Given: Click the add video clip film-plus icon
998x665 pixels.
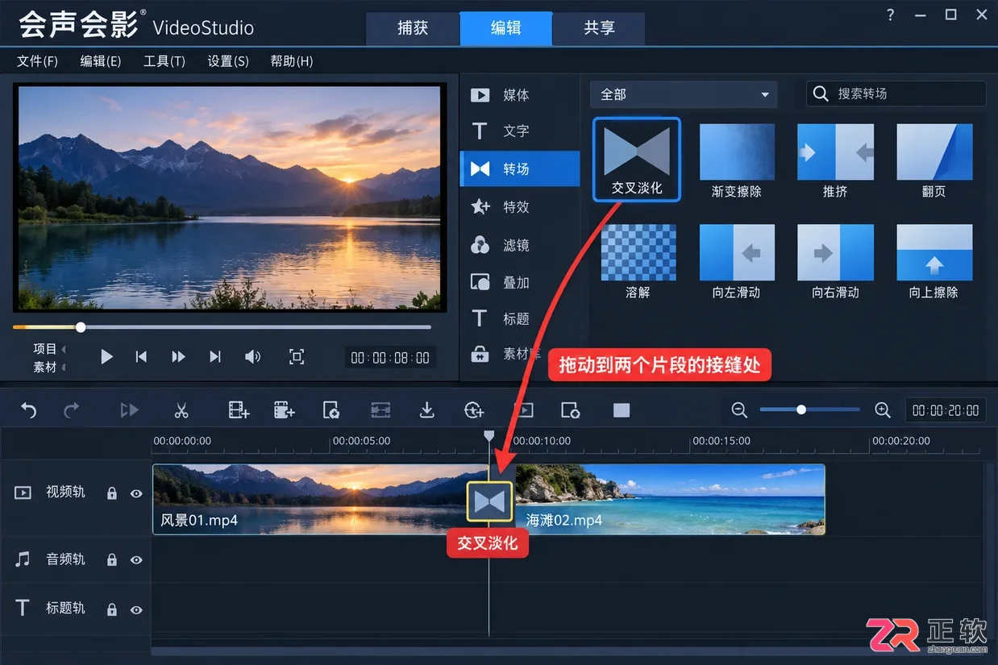Looking at the screenshot, I should [239, 410].
